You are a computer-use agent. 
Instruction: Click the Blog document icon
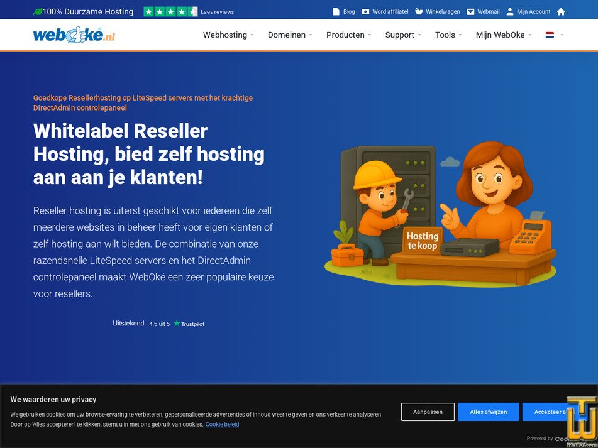point(336,12)
